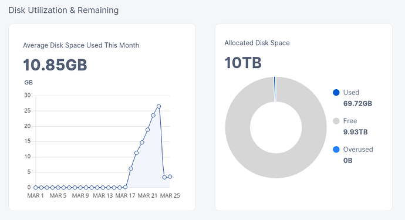The height and width of the screenshot is (220, 405).
Task: Click the 69.72GB used value
Action: 357,103
